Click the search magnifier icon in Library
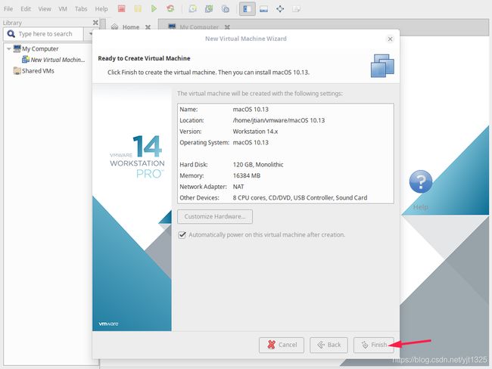The height and width of the screenshot is (369, 492). coord(11,34)
